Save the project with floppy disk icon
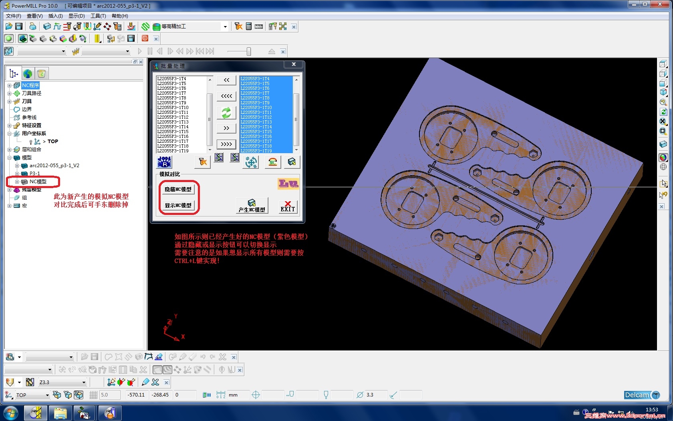Image resolution: width=673 pixels, height=421 pixels. click(x=19, y=26)
